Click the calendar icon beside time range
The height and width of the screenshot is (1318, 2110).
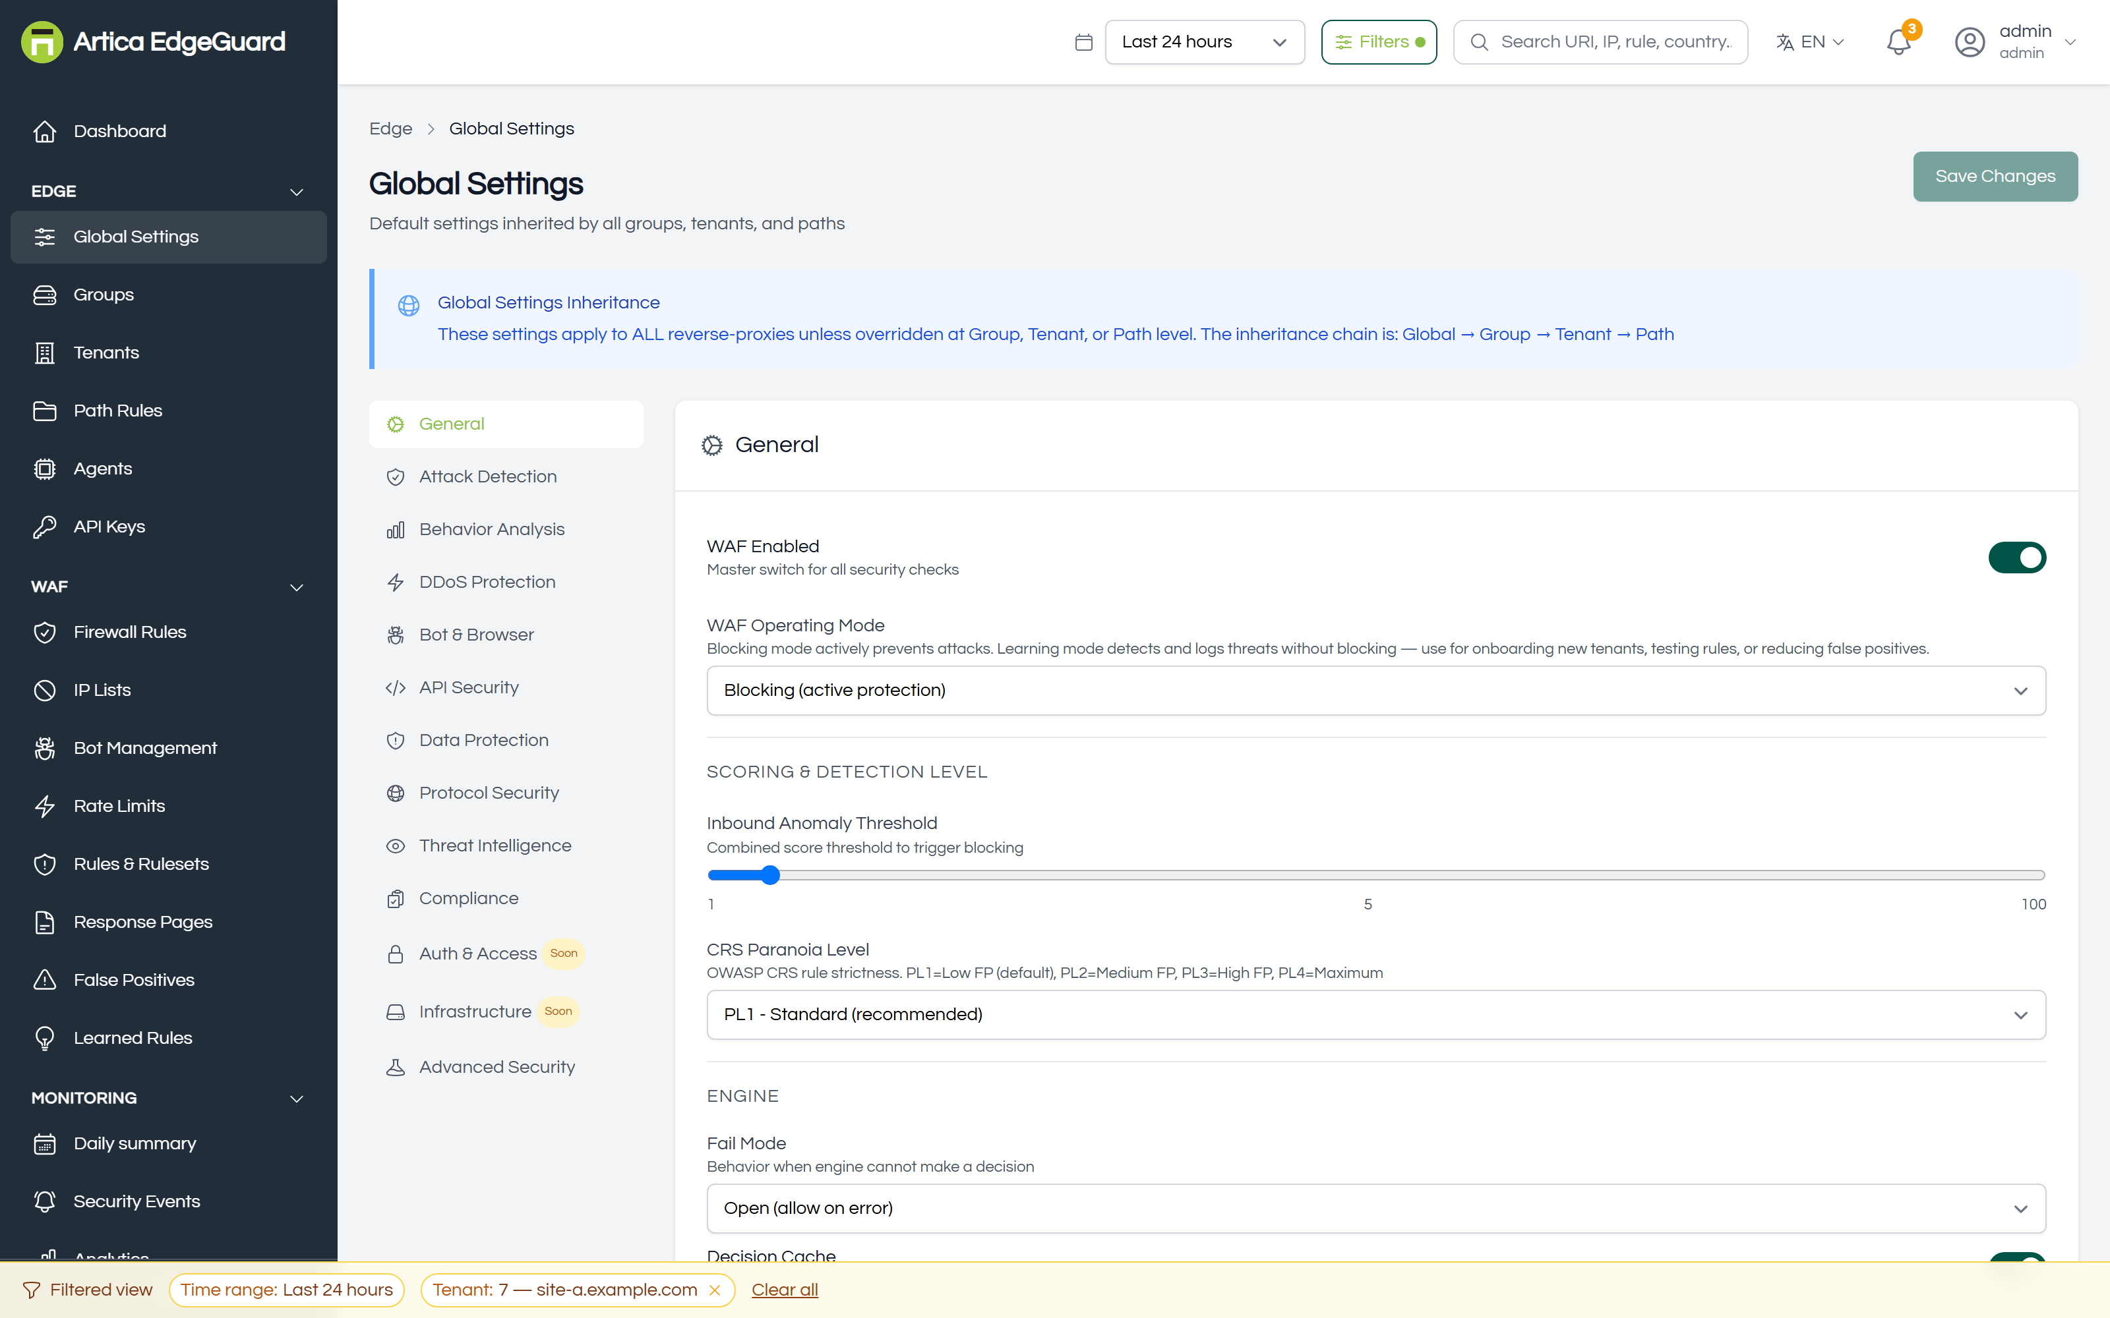click(x=1084, y=42)
